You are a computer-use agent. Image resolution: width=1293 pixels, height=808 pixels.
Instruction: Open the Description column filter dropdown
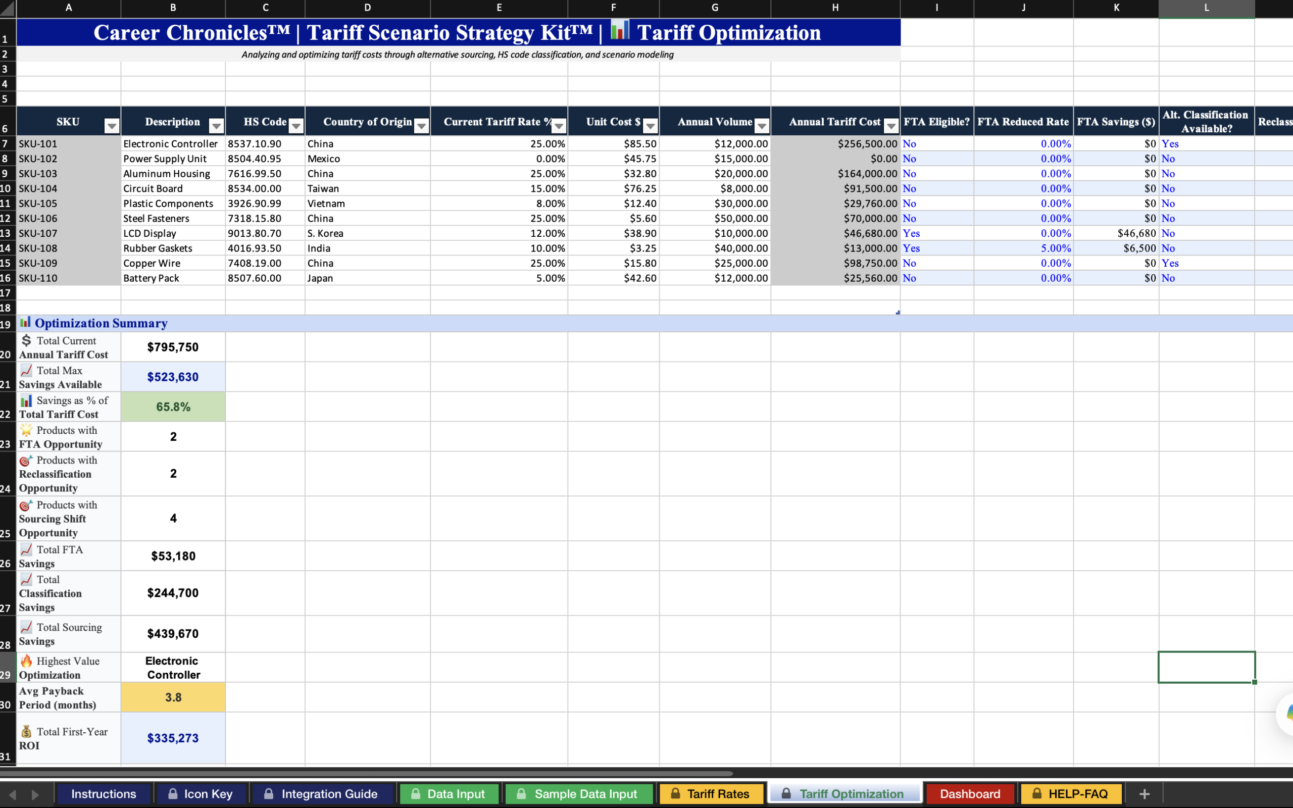[x=216, y=126]
